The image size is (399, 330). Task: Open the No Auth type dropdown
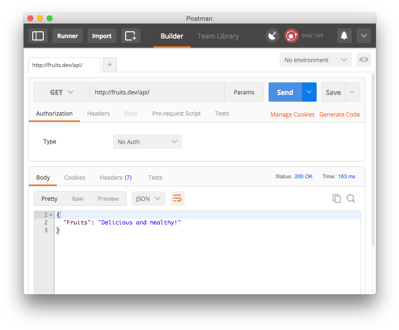click(x=147, y=142)
